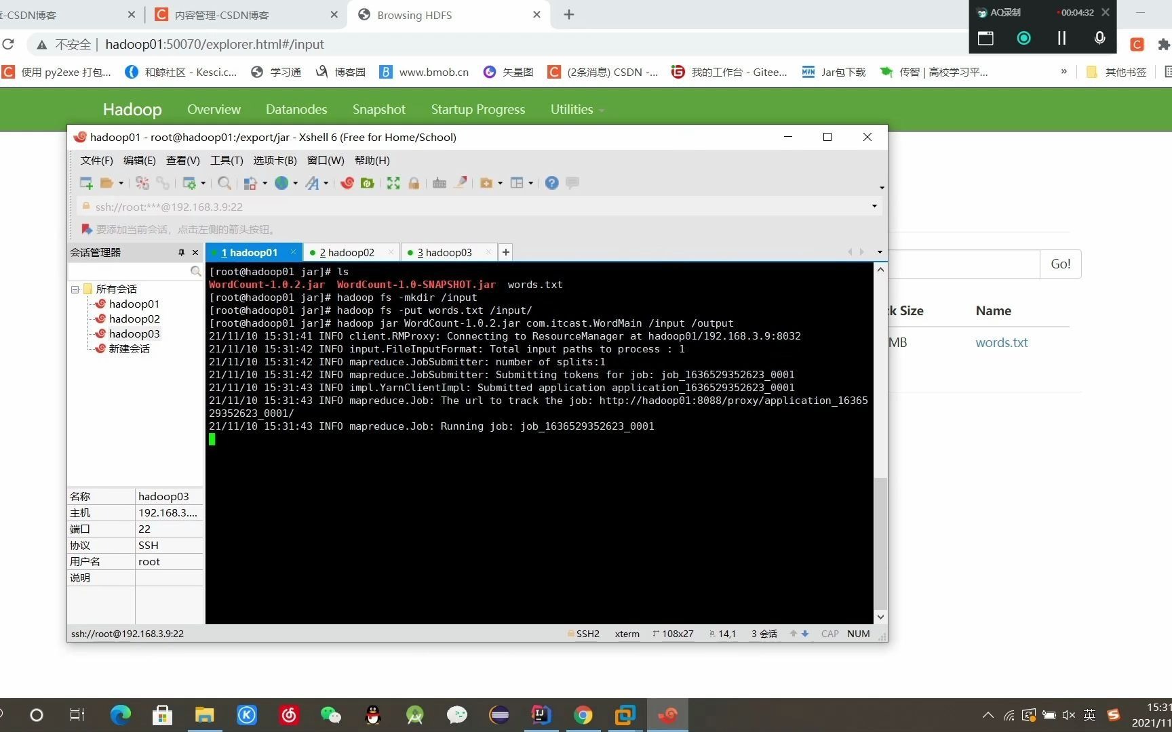Click the keyboard mapping icon in toolbar
Viewport: 1172px width, 732px height.
439,183
